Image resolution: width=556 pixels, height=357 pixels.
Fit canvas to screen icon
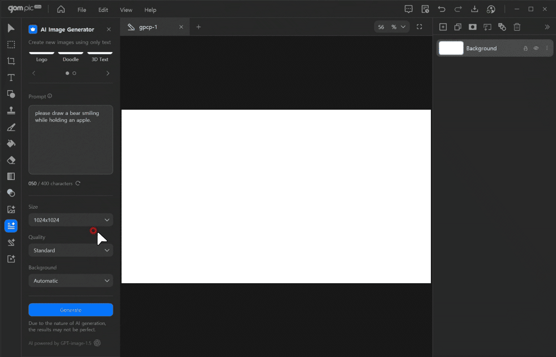point(419,27)
